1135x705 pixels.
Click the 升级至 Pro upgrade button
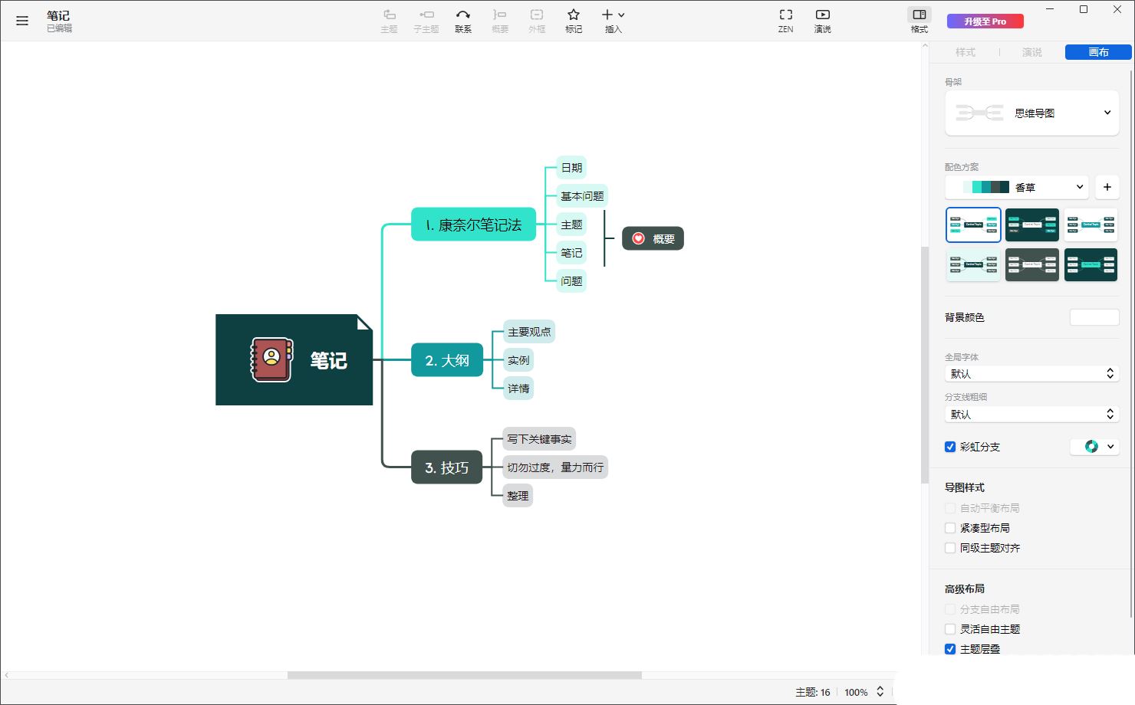click(985, 21)
